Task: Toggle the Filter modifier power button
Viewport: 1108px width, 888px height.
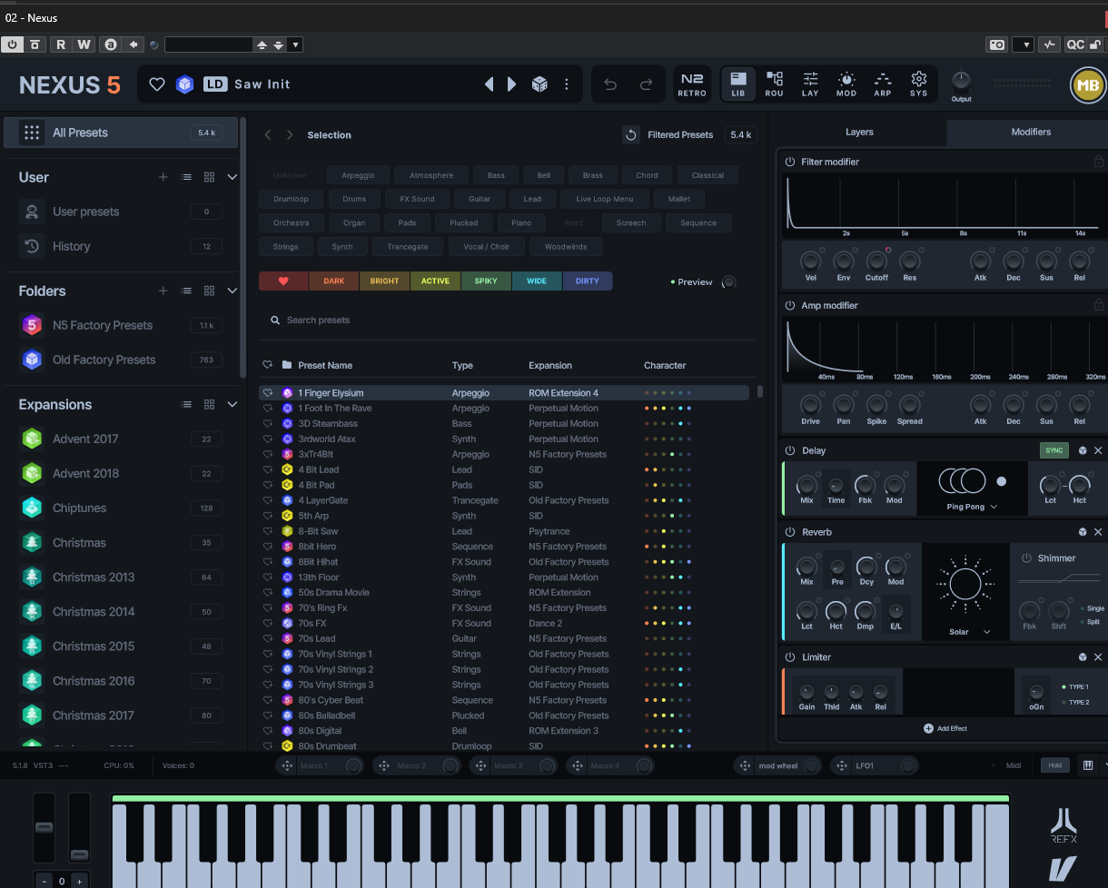Action: (790, 162)
